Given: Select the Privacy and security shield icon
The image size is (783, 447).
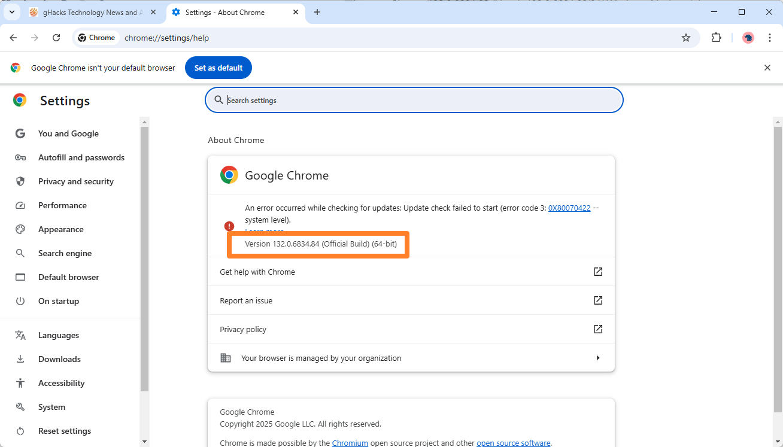Looking at the screenshot, I should coord(20,181).
